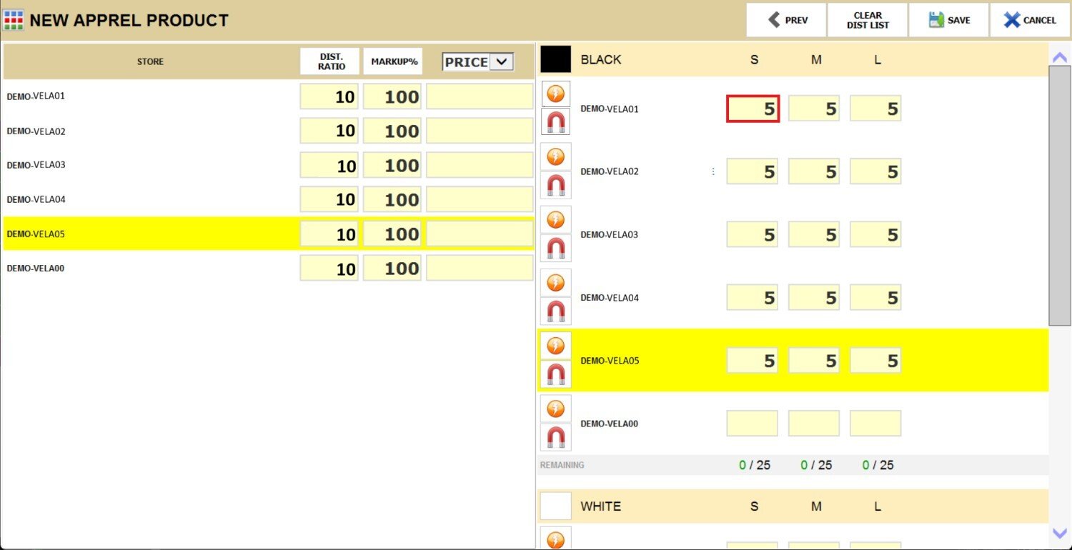Cancel the product creation
This screenshot has height=550, width=1072.
coord(1029,20)
